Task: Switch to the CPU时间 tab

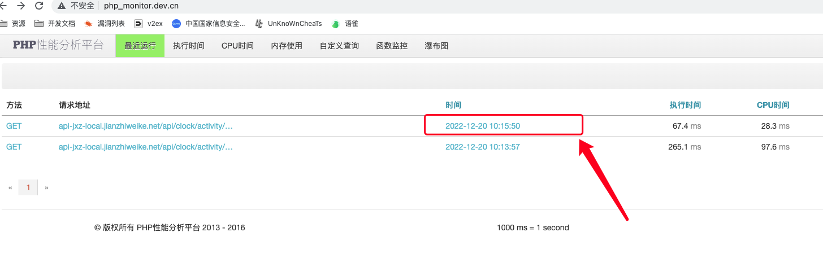Action: (x=237, y=46)
